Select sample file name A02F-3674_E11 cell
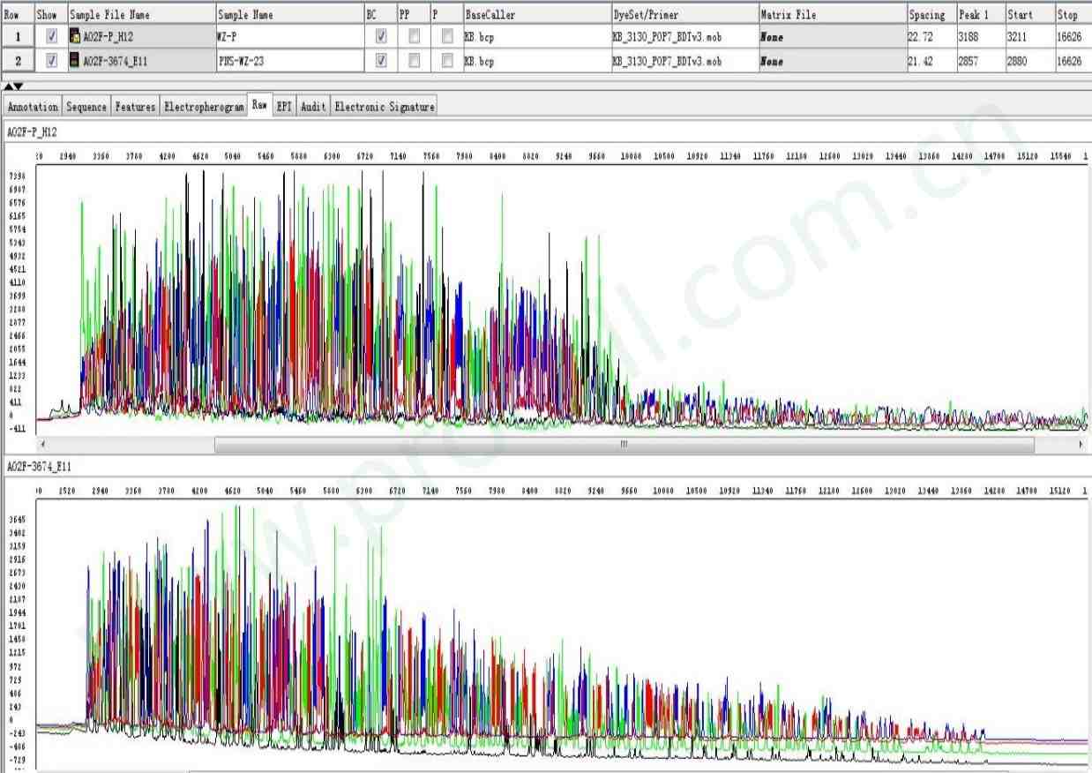Image resolution: width=1092 pixels, height=773 pixels. point(140,61)
